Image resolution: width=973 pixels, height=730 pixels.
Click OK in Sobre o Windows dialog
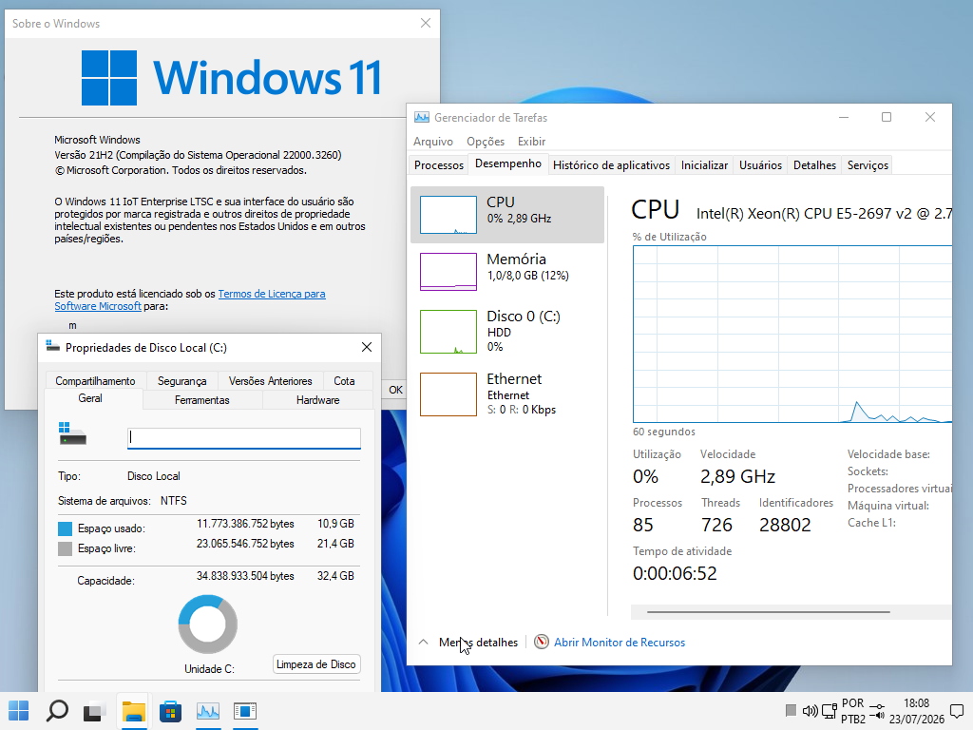(x=395, y=390)
